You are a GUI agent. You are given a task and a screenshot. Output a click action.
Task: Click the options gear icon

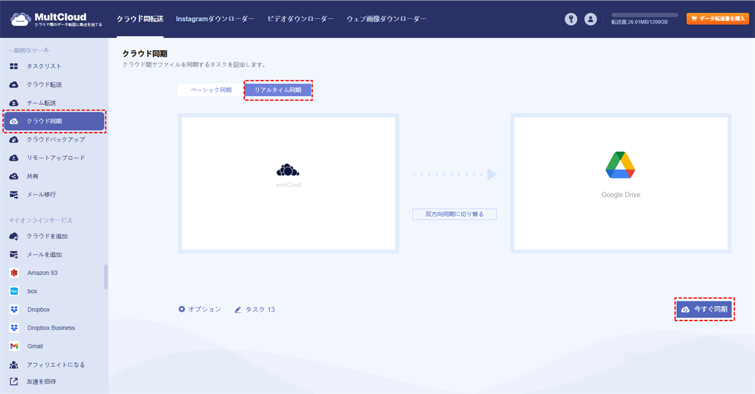pyautogui.click(x=182, y=309)
